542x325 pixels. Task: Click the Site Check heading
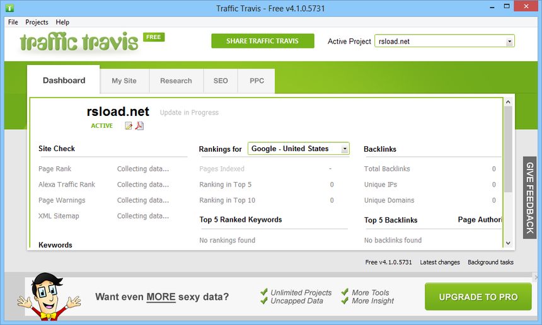(x=57, y=149)
